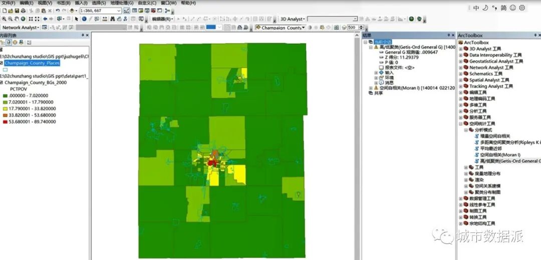This screenshot has width=541, height=260.
Task: Uncheck the Champaign_County_BGs_2000 layer checkbox
Action: pos(2,82)
